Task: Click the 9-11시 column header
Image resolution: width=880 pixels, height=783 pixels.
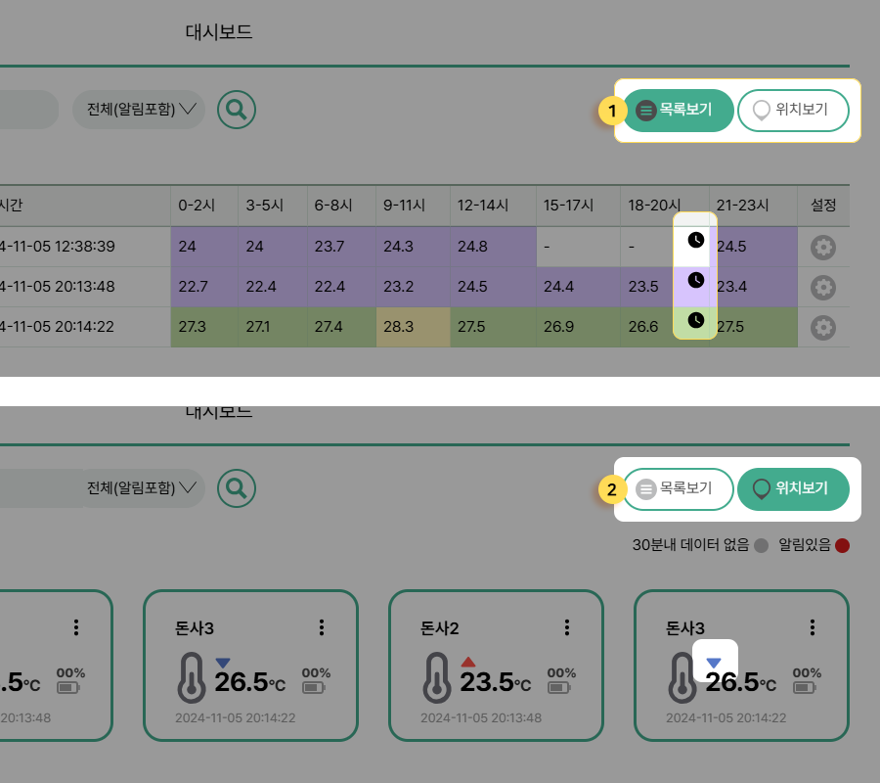Action: pyautogui.click(x=404, y=206)
